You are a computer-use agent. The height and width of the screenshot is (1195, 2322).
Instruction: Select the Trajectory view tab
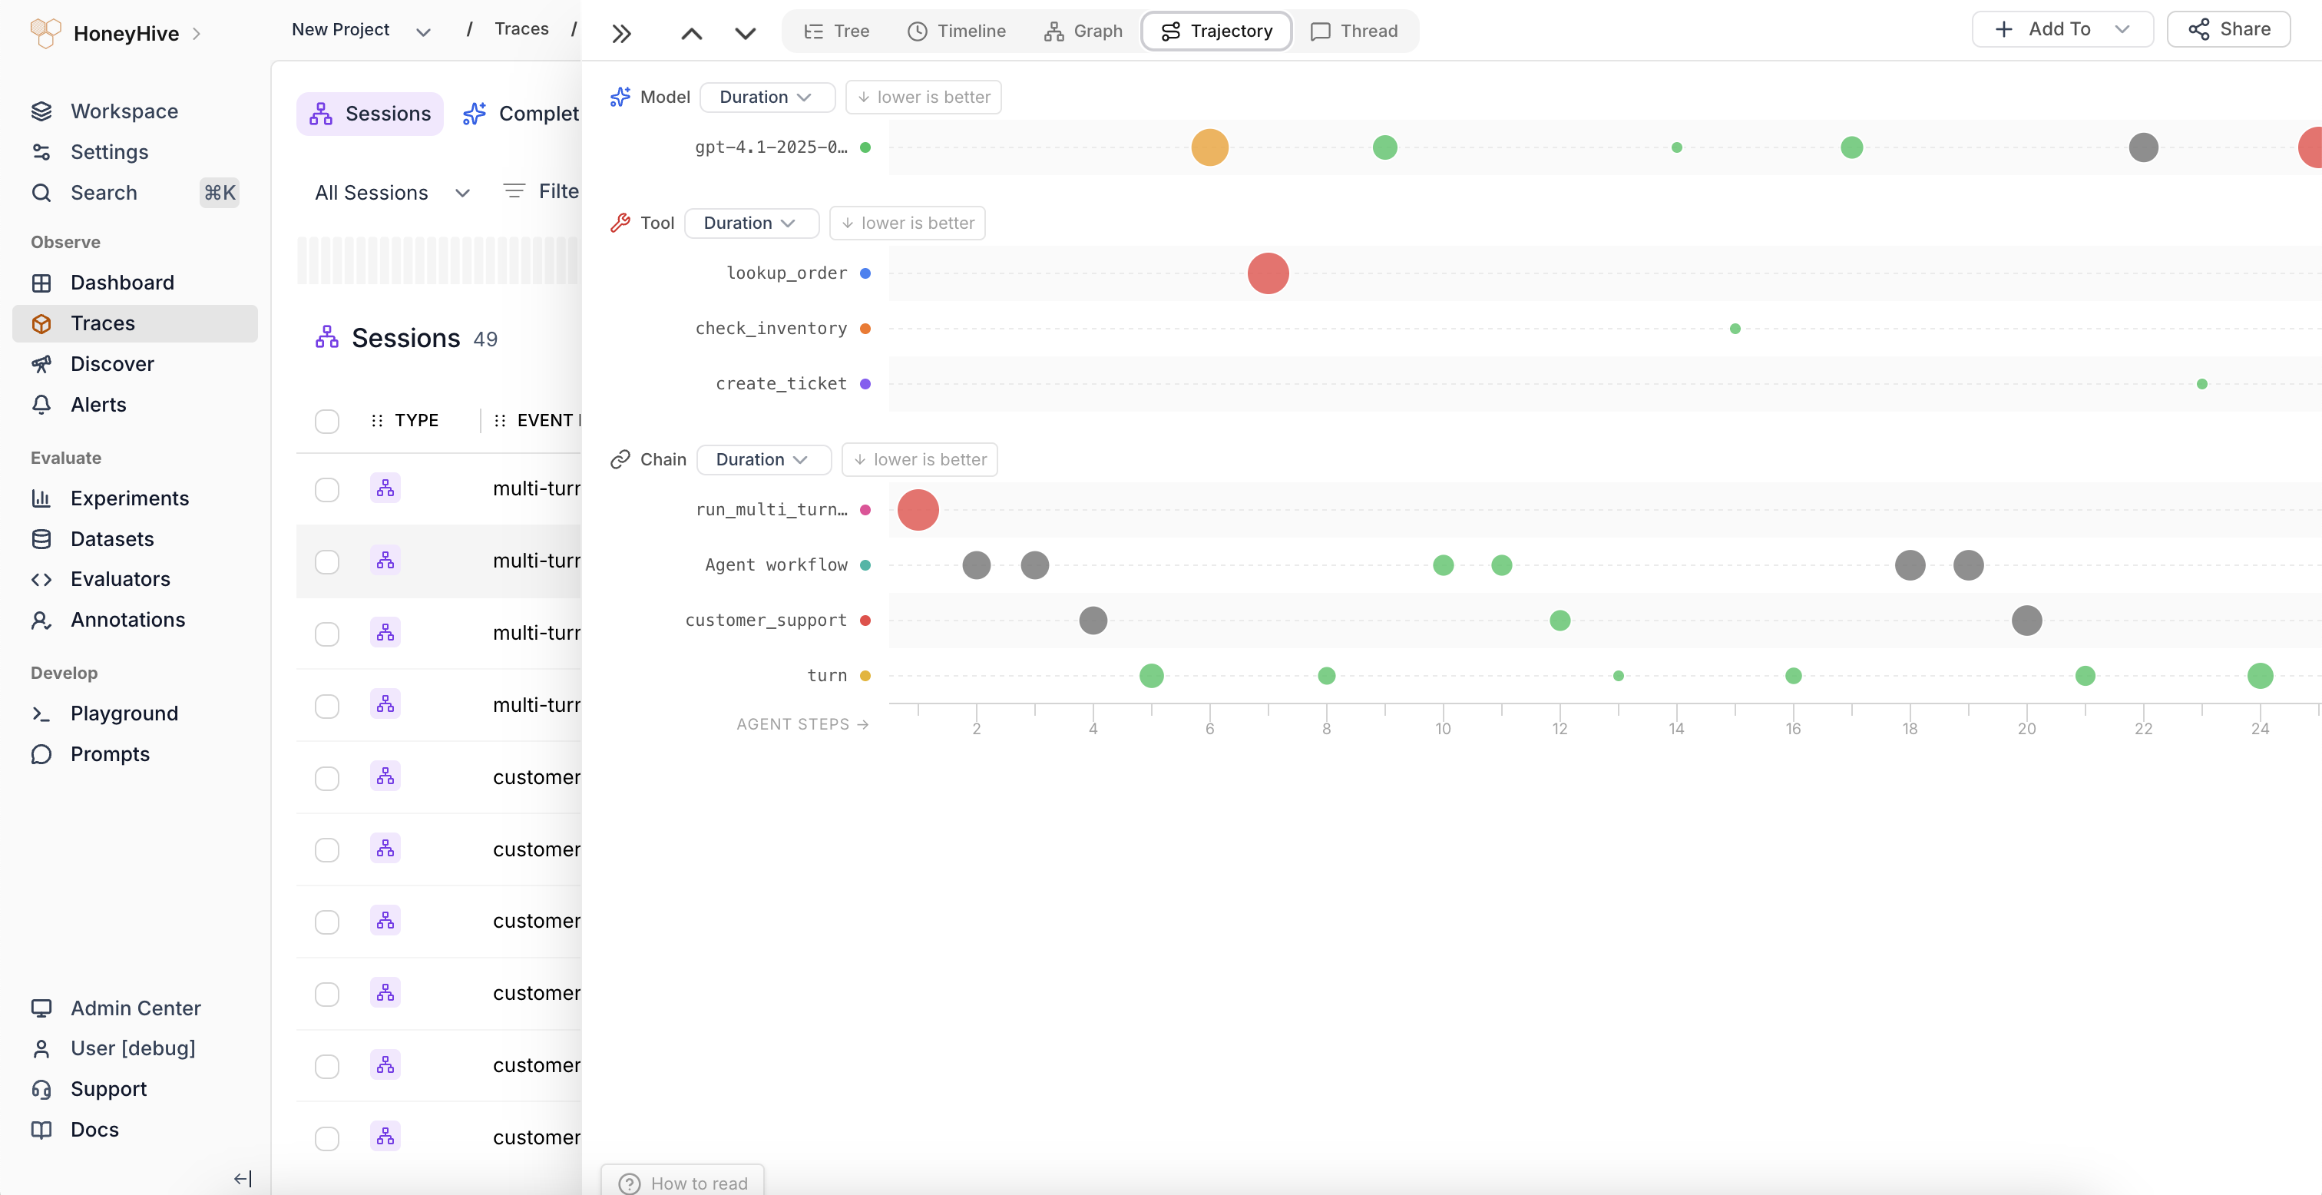1217,31
